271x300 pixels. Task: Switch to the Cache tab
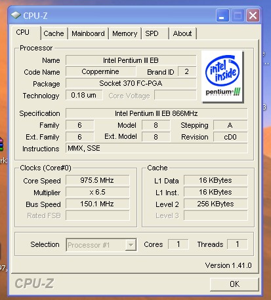[x=54, y=33]
